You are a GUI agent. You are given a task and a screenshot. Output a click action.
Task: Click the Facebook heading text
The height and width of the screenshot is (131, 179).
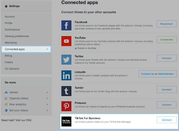click(81, 22)
